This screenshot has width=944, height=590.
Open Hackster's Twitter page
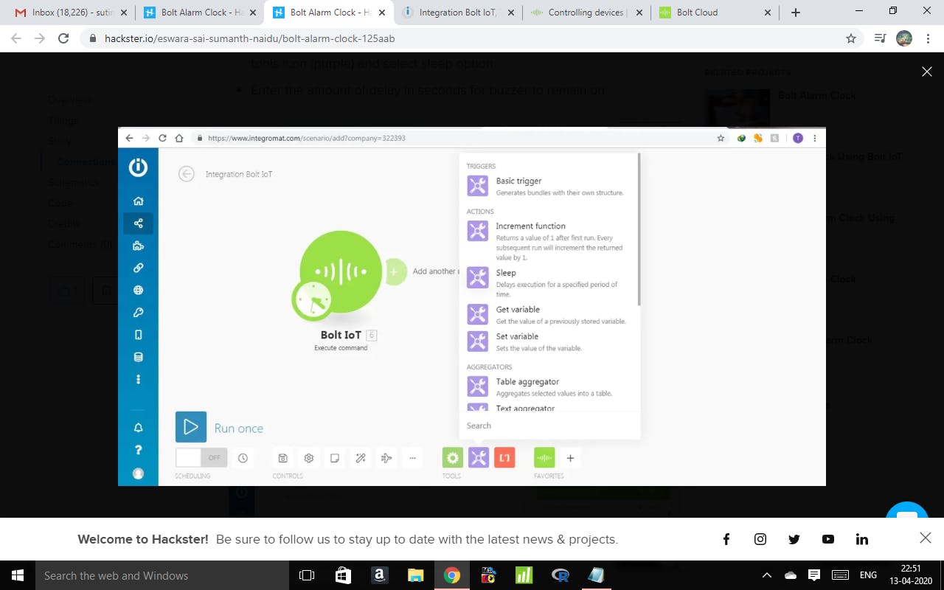(x=794, y=539)
